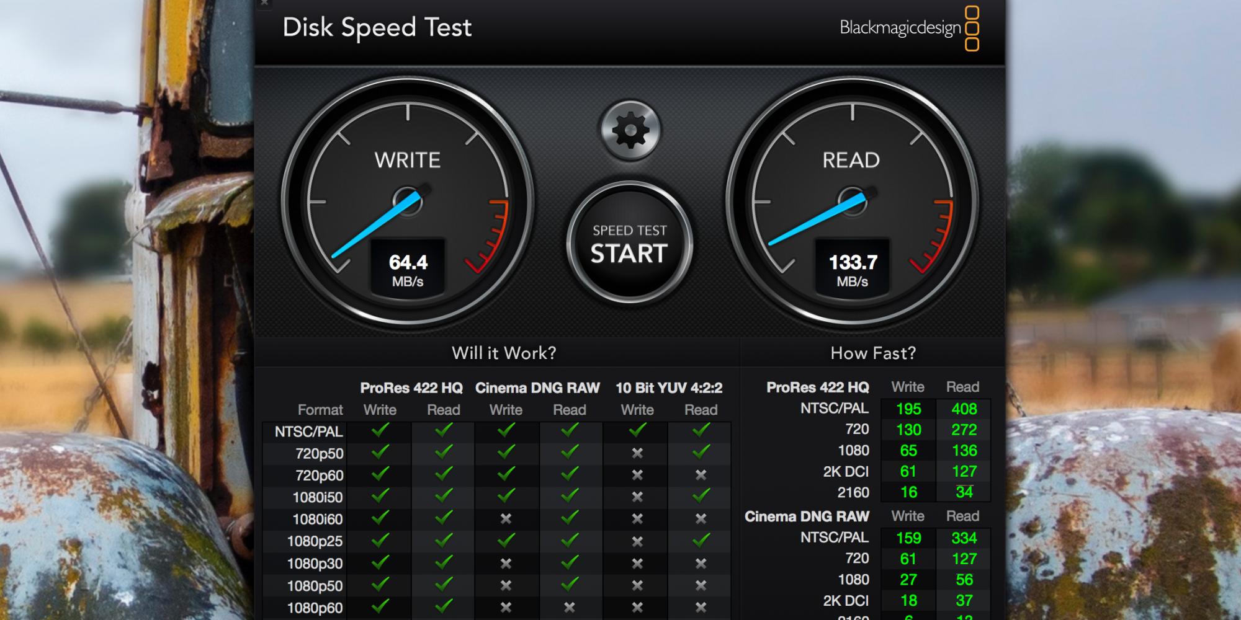Viewport: 1241px width, 620px height.
Task: Click the How Fast? heading
Action: [x=873, y=353]
